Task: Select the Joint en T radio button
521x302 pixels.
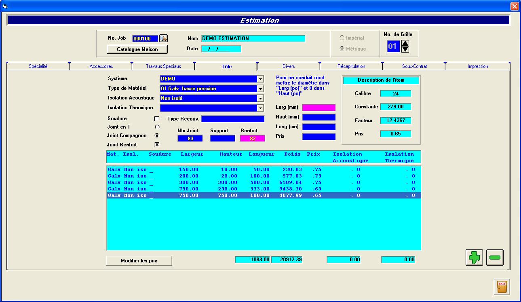Action: point(157,127)
